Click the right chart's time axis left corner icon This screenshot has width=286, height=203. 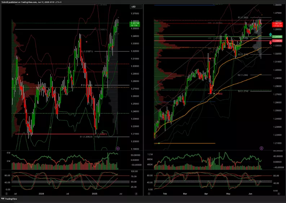[148, 194]
